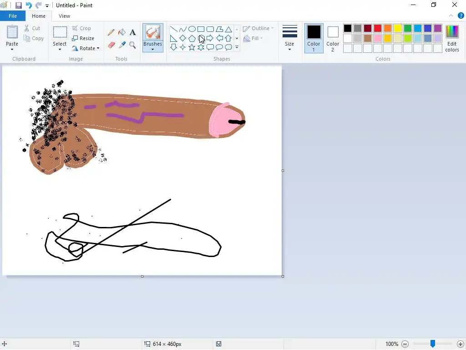This screenshot has width=466, height=350.
Task: Choose the Pentagon shape
Action: click(x=192, y=38)
